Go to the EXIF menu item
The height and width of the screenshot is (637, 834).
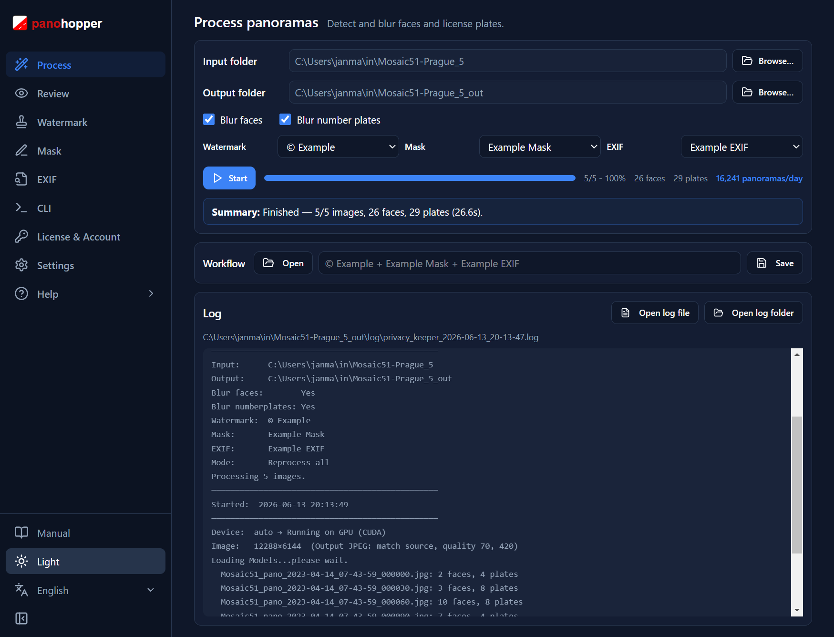click(x=85, y=179)
